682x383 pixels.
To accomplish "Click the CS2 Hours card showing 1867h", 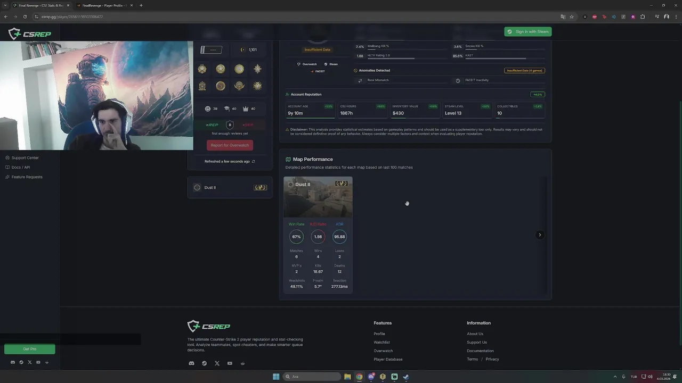I will [x=362, y=110].
